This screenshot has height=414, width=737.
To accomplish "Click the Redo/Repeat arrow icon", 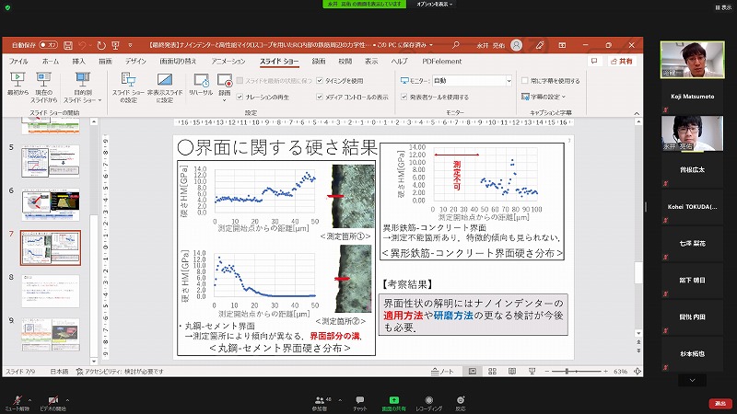I will pos(101,45).
